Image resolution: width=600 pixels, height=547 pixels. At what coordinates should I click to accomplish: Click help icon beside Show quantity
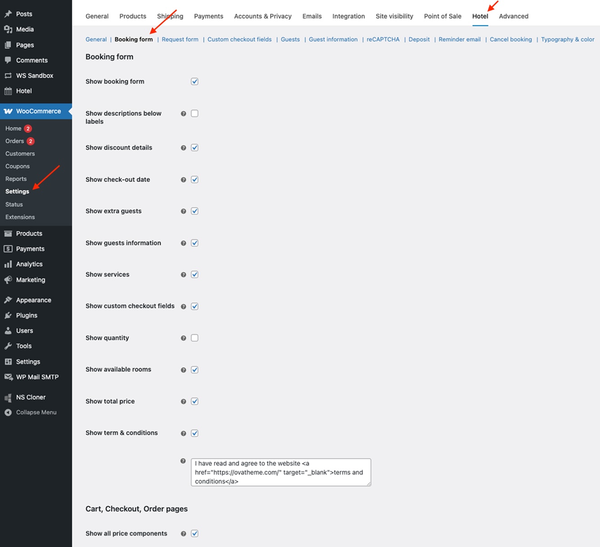pyautogui.click(x=183, y=338)
